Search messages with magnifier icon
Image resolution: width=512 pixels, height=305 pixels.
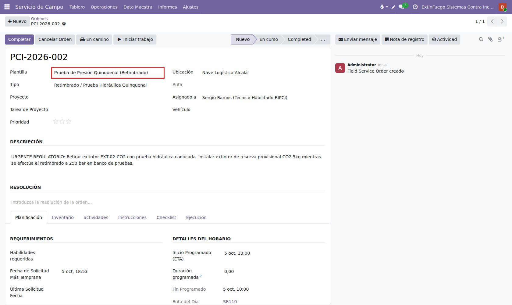tap(481, 39)
